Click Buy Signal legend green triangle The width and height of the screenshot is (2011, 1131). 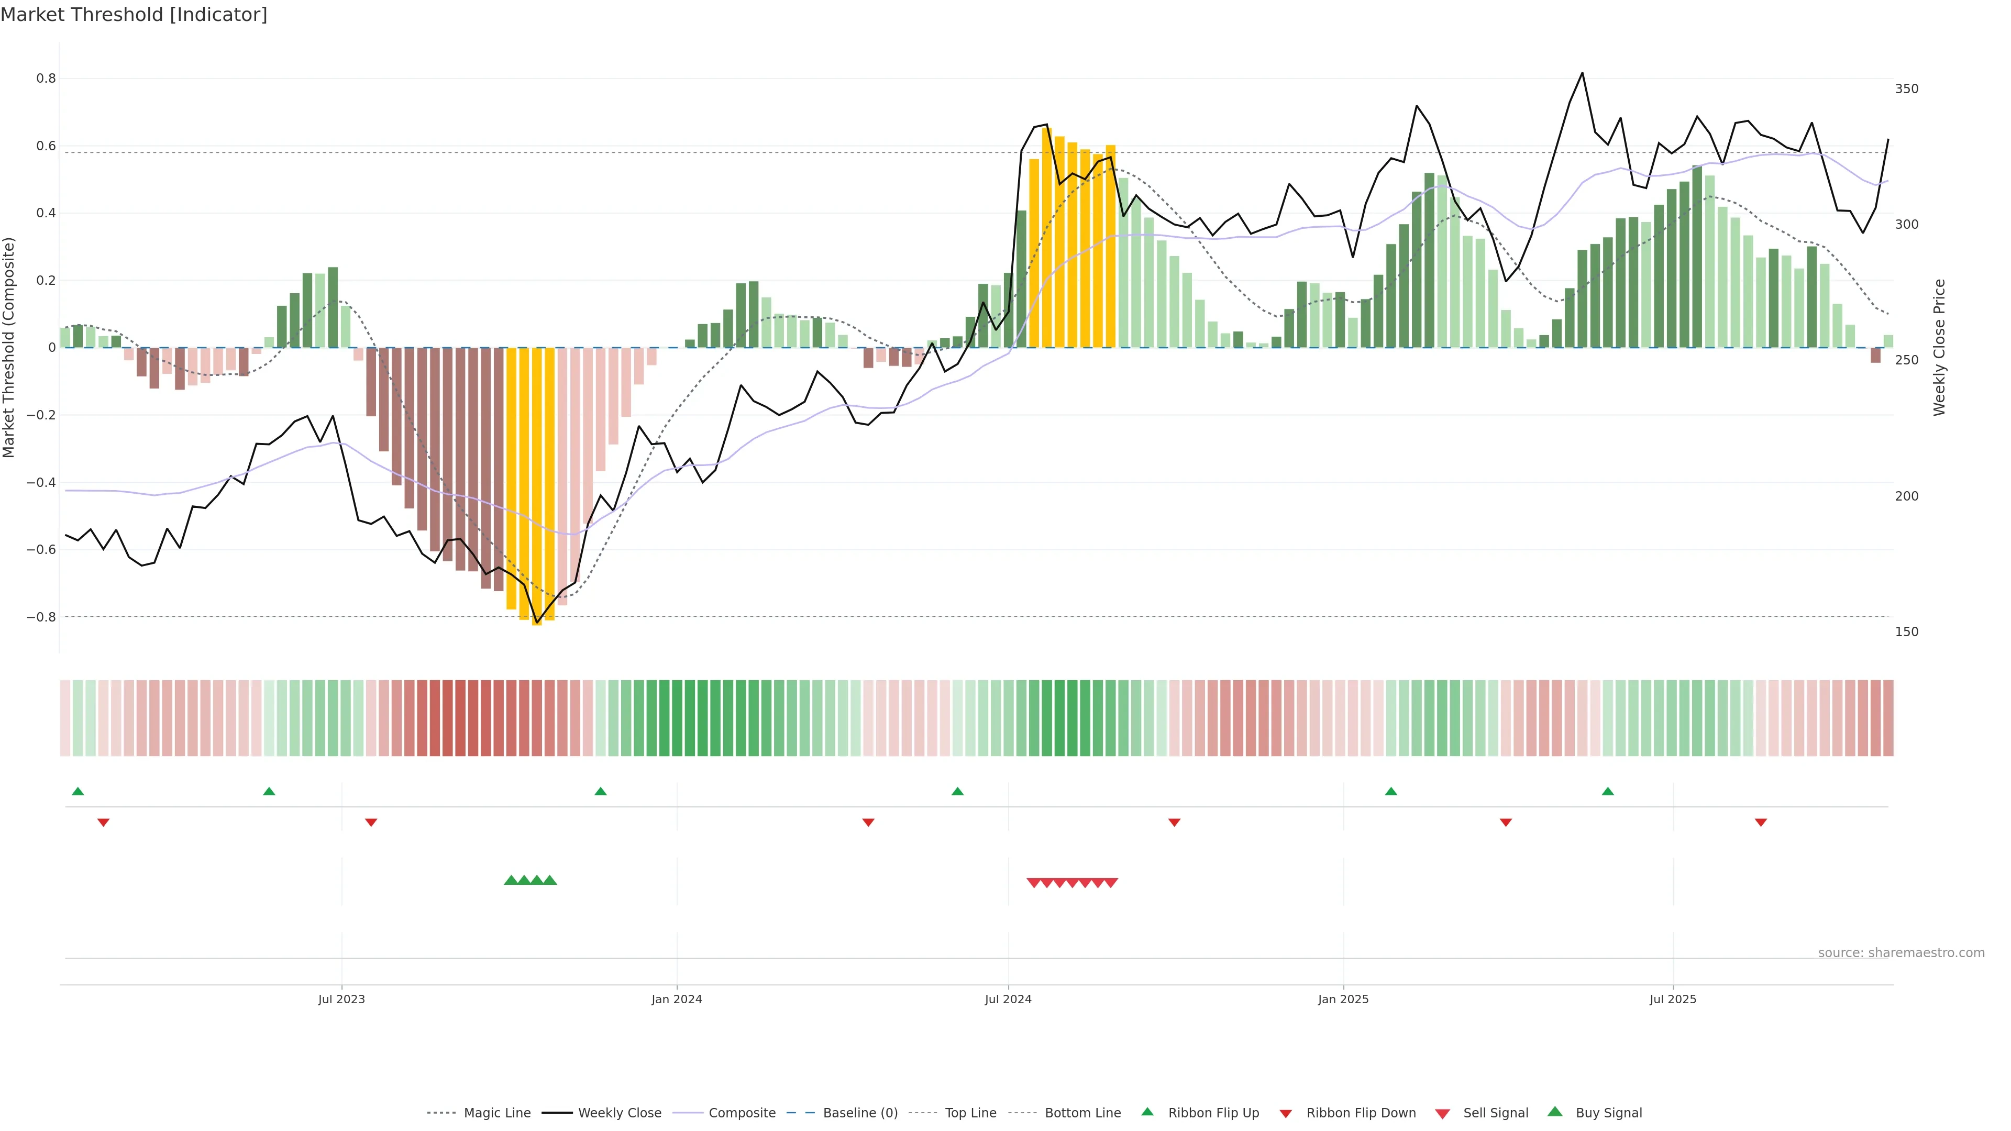(x=1555, y=1112)
